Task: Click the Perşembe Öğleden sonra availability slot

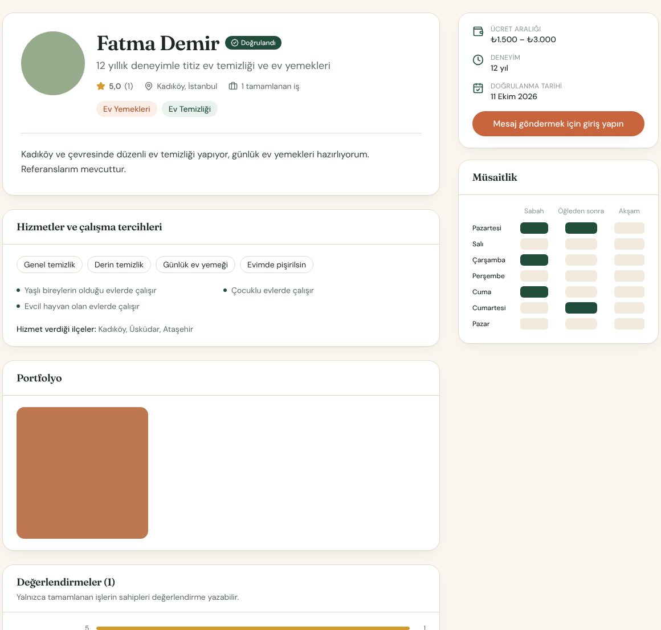Action: pyautogui.click(x=581, y=276)
